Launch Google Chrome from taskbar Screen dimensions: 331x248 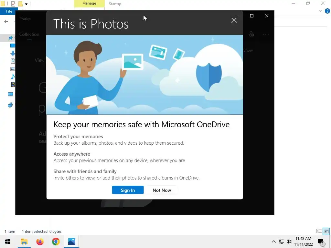56,242
